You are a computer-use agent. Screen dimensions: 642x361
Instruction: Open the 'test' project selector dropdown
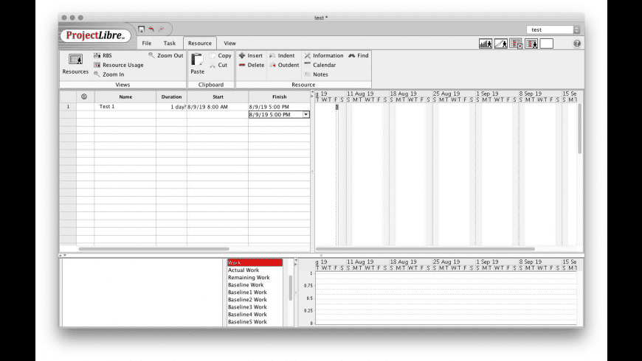click(x=553, y=29)
